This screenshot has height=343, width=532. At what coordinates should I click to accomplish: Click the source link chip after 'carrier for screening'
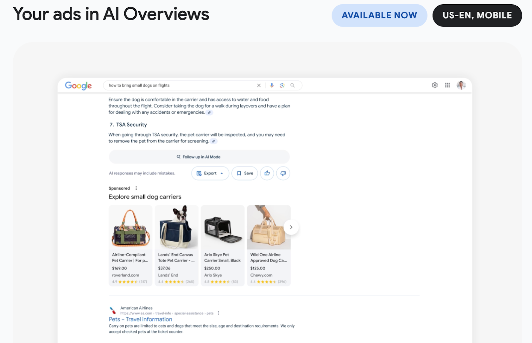point(213,141)
